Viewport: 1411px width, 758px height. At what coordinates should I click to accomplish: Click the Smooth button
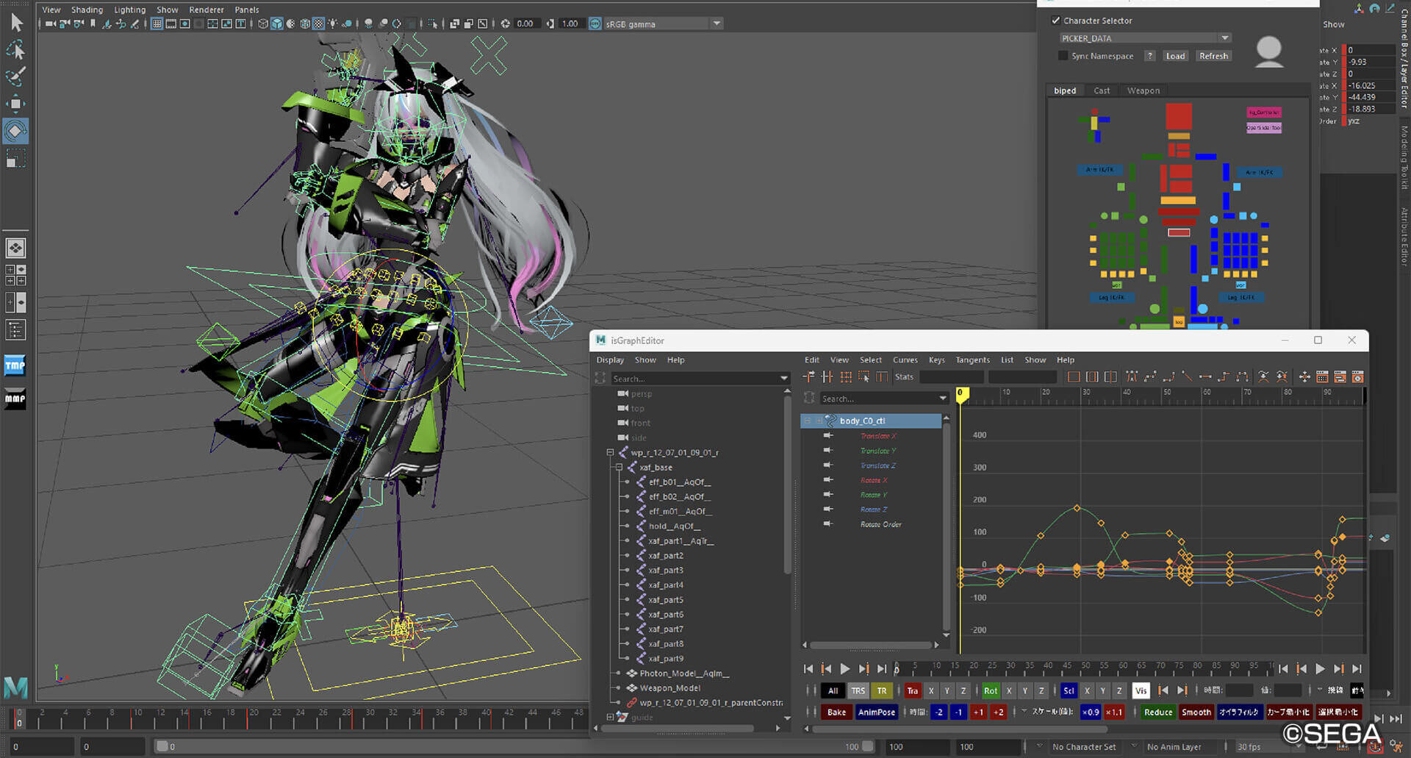click(x=1196, y=712)
